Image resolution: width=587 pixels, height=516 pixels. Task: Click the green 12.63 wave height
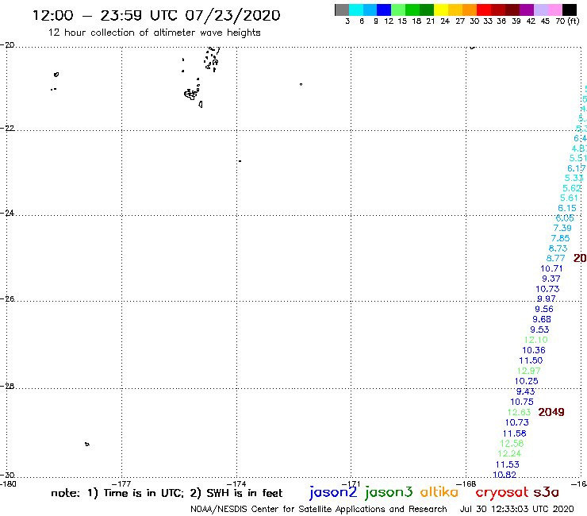pyautogui.click(x=519, y=412)
